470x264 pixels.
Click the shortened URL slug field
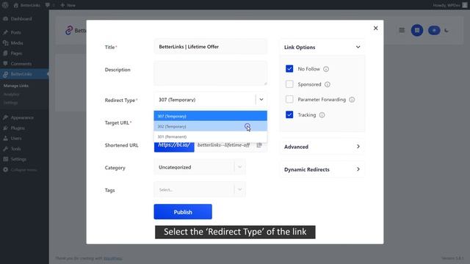(223, 145)
